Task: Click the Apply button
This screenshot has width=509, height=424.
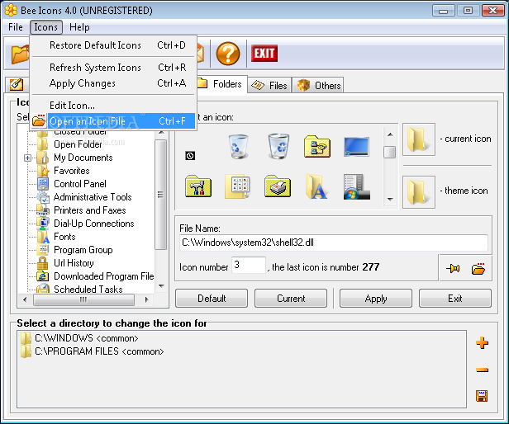Action: [x=376, y=299]
